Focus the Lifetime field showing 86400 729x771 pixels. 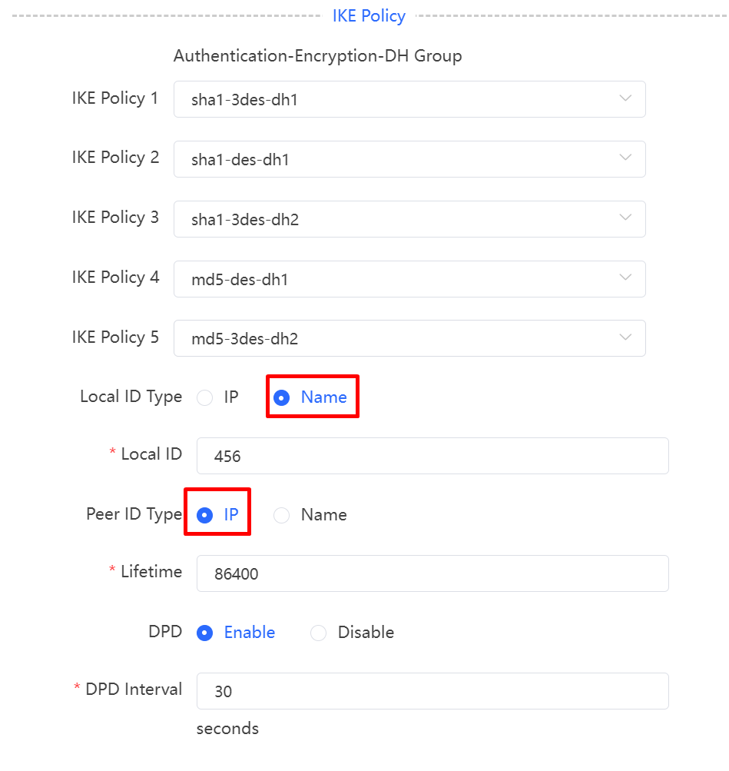(x=432, y=573)
